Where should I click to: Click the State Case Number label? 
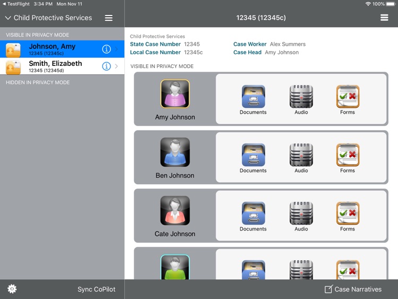coord(155,44)
